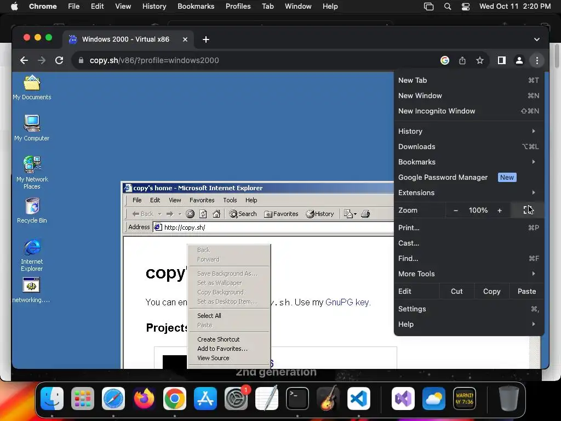Open Finder in the Dock

click(52, 399)
